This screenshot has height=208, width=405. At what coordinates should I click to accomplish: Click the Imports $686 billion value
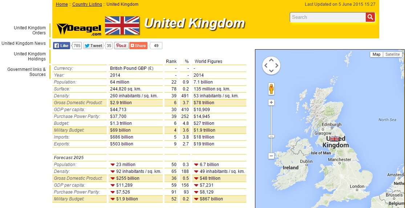click(122, 137)
